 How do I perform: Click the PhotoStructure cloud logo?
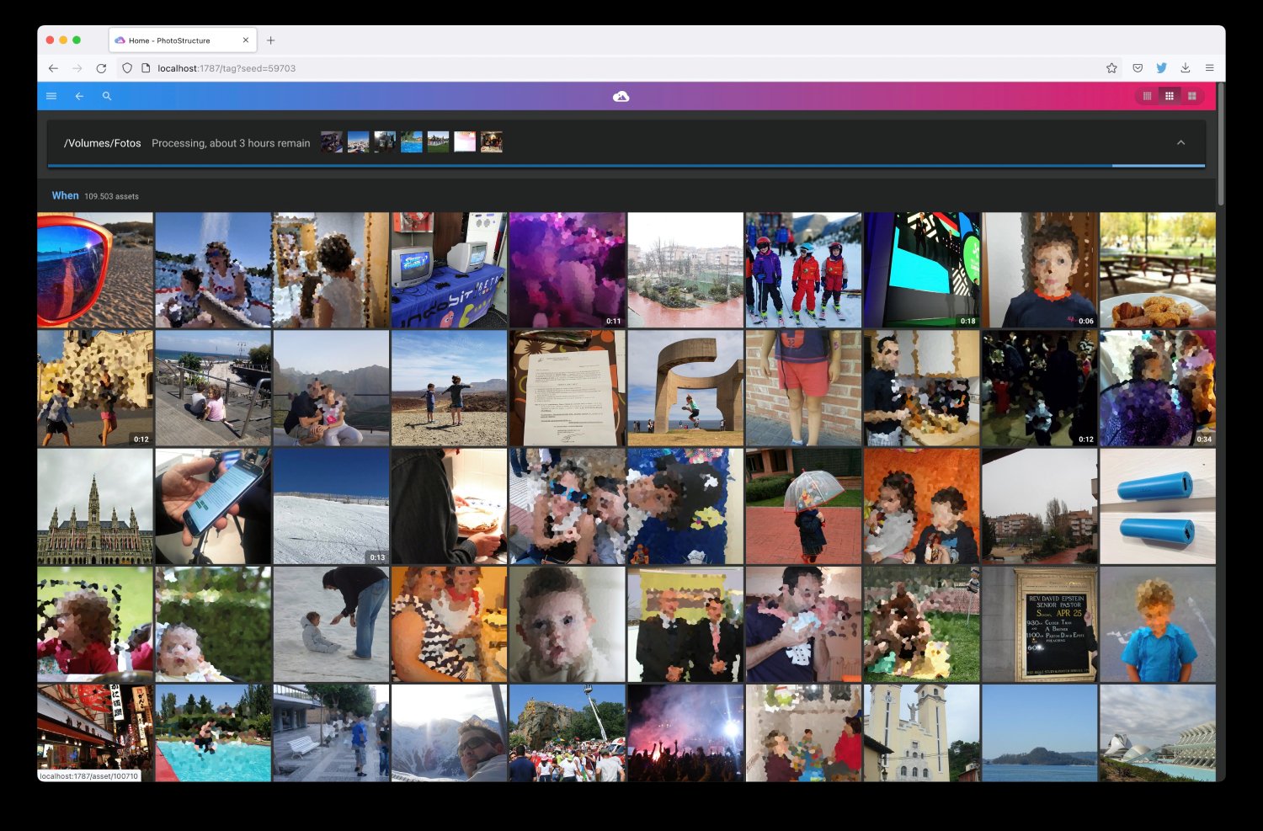click(x=621, y=97)
